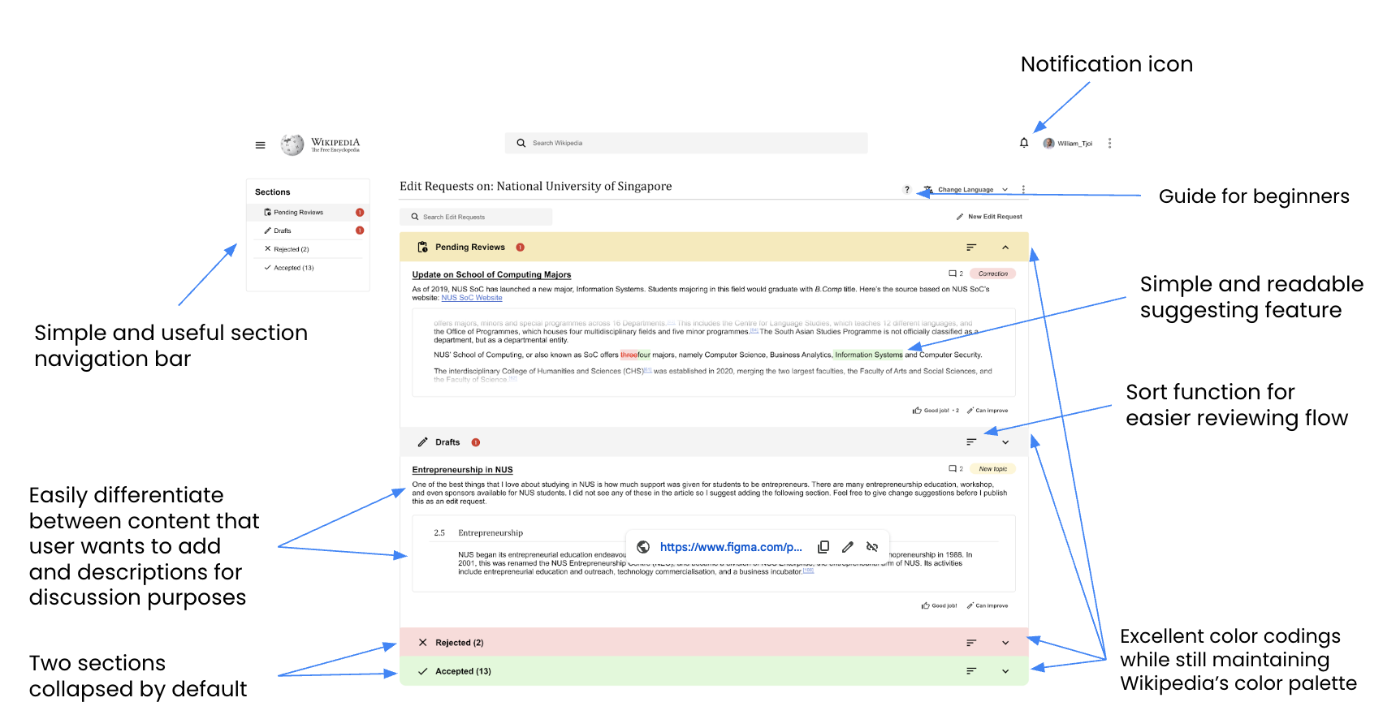1383x715 pixels.
Task: Copy the figma link using copy icon
Action: [823, 547]
